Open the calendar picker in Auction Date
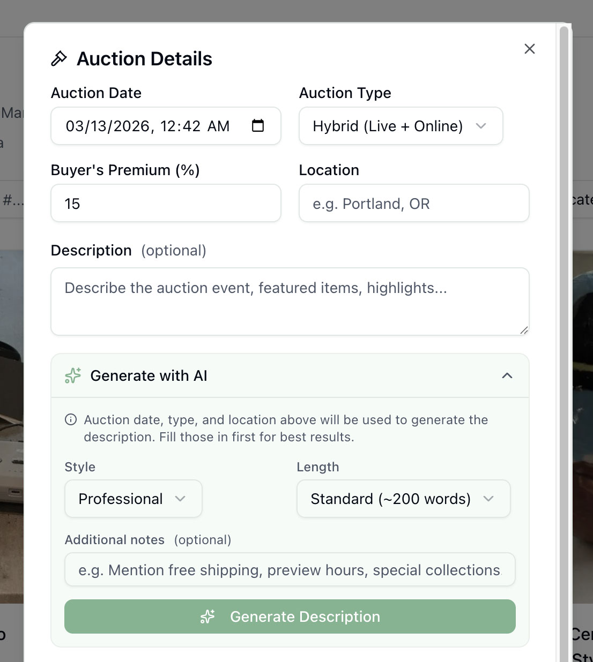The width and height of the screenshot is (593, 662). point(258,125)
